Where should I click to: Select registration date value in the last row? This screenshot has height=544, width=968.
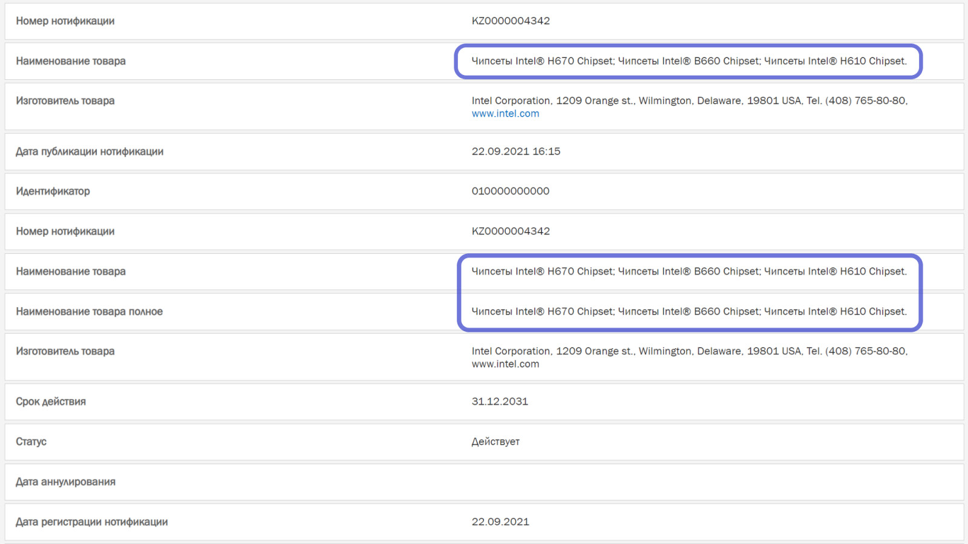[x=500, y=522]
